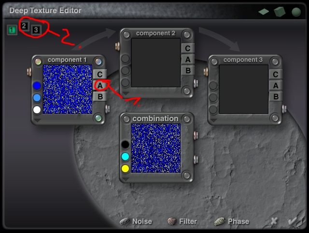Open the Filter editor
Screen dimensions: 309x233
pos(182,221)
